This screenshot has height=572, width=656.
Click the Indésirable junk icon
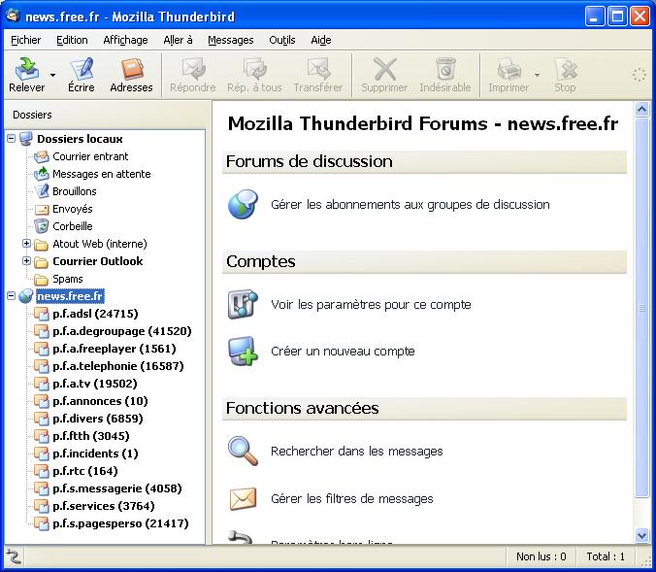pyautogui.click(x=445, y=69)
